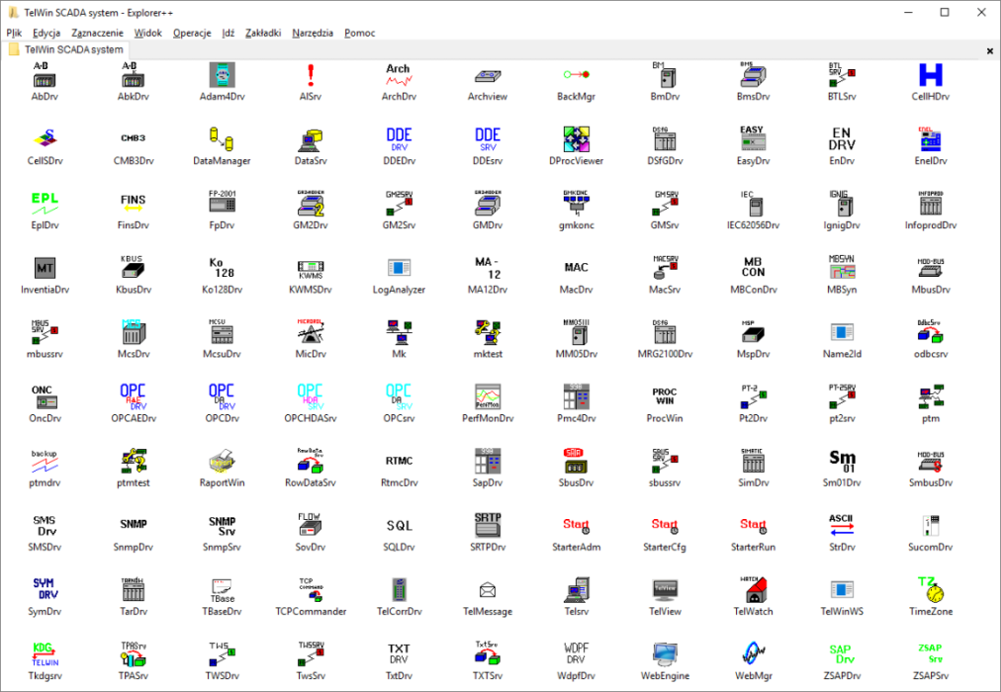Select the StarterCfg icon
This screenshot has height=692, width=1001.
[665, 526]
